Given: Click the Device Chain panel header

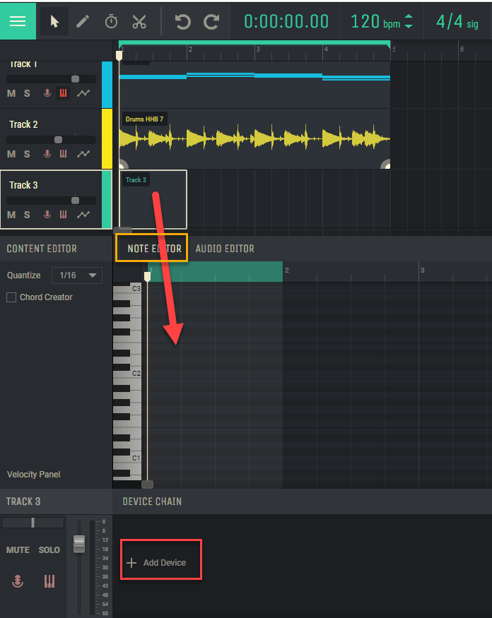Looking at the screenshot, I should pyautogui.click(x=152, y=501).
